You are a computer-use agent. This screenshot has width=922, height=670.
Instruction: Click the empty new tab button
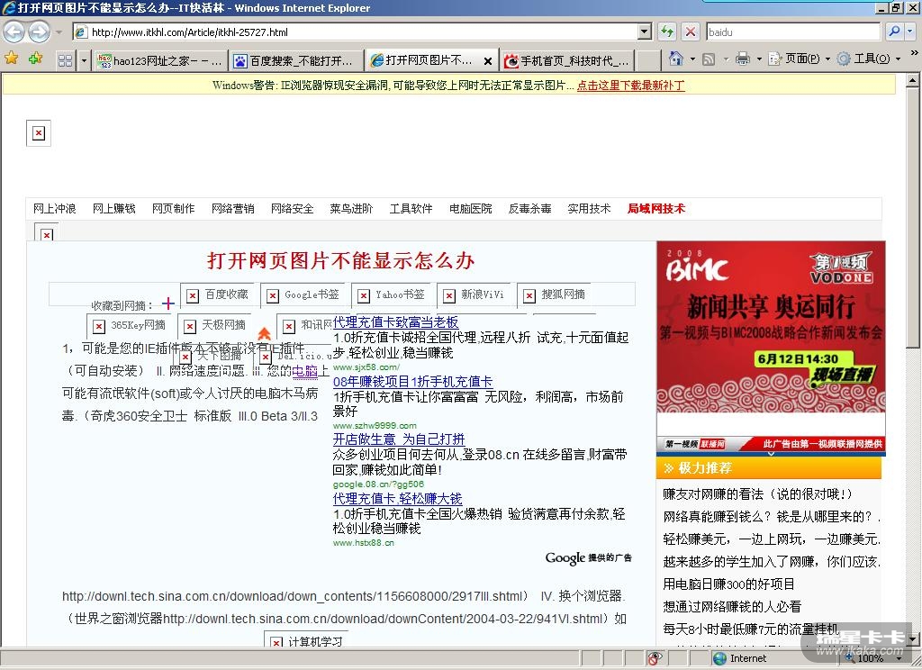tap(648, 60)
